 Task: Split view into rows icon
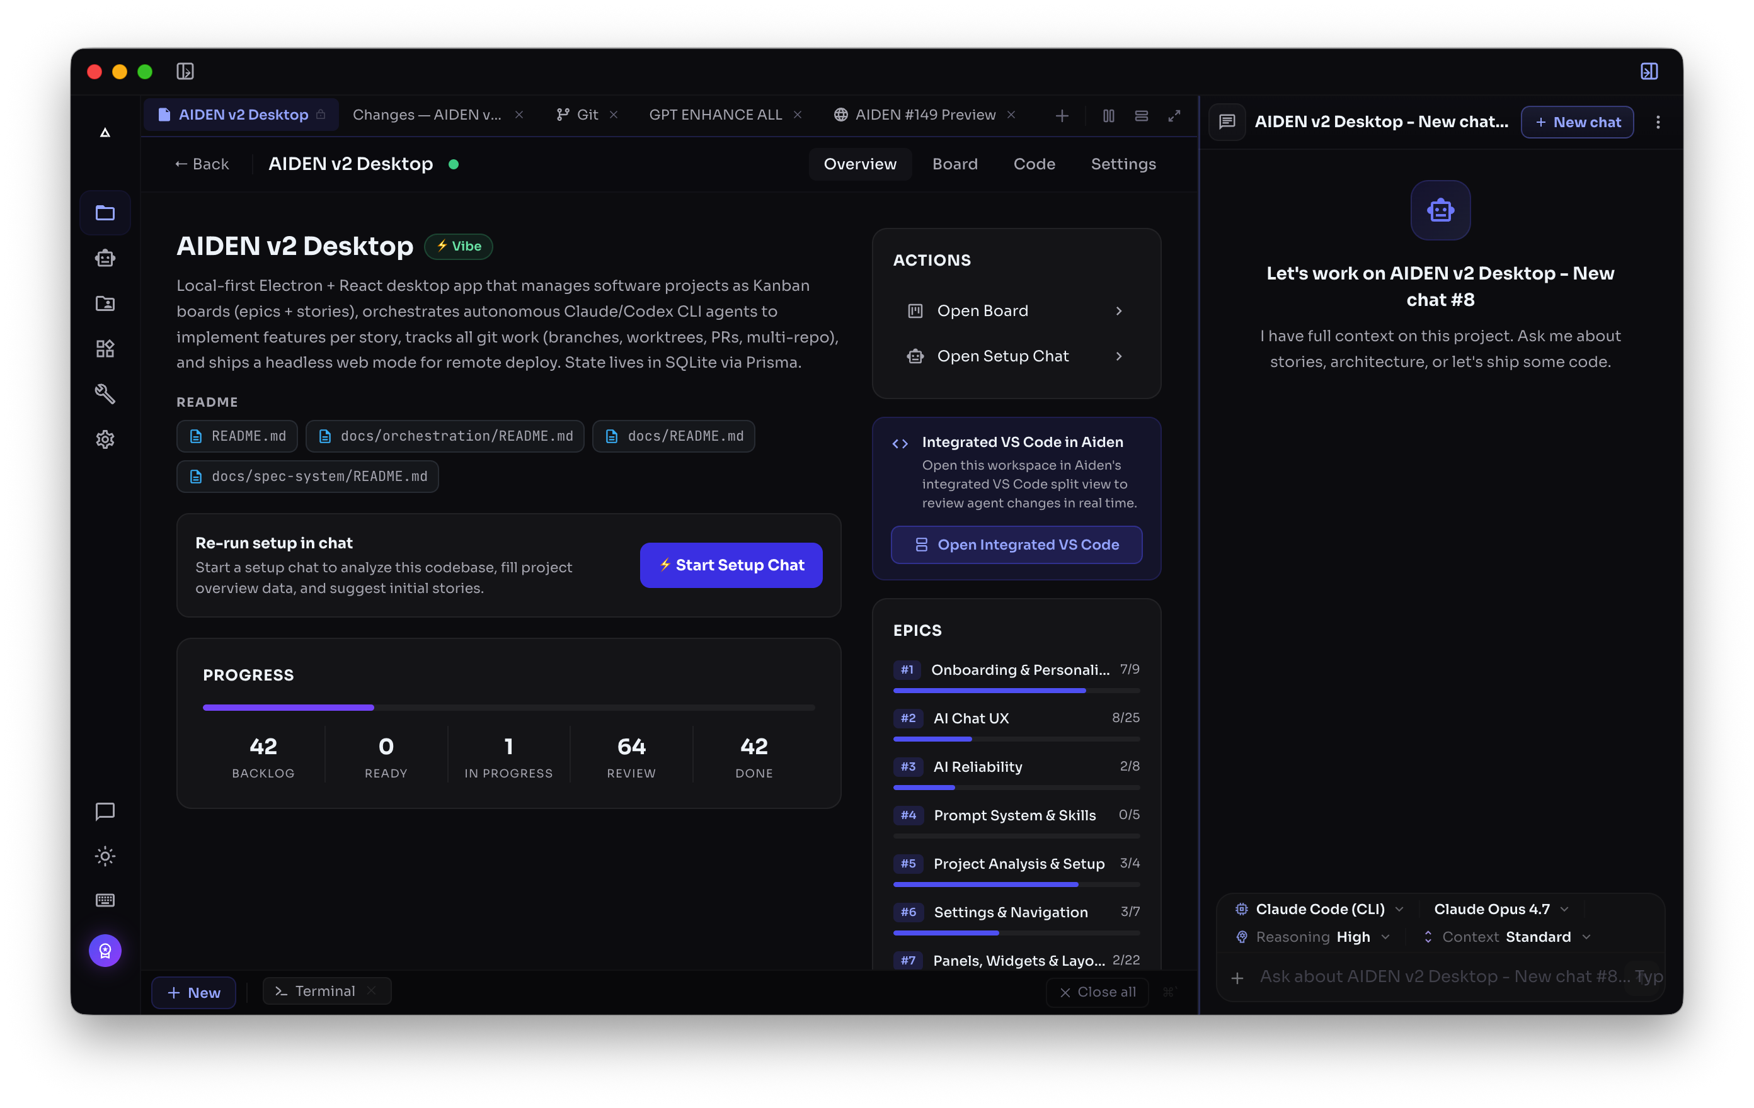1141,116
